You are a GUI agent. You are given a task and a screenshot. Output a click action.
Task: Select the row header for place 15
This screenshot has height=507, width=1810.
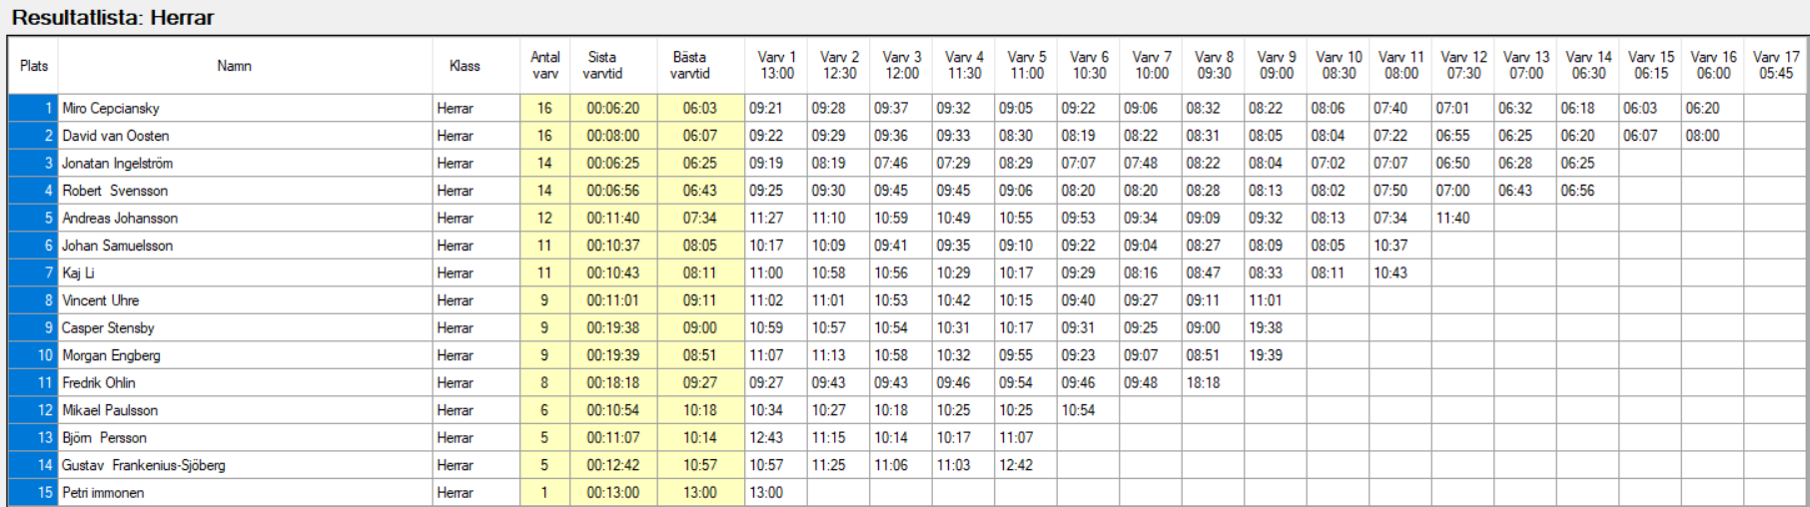[33, 492]
